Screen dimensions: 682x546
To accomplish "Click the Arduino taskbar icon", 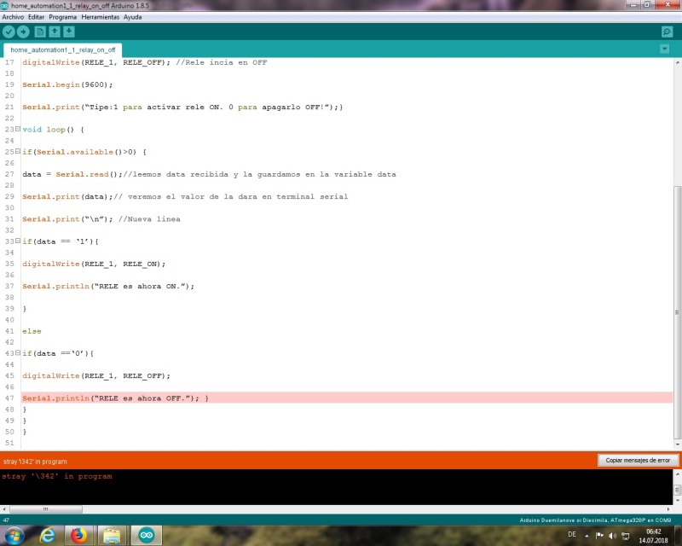I will (146, 535).
